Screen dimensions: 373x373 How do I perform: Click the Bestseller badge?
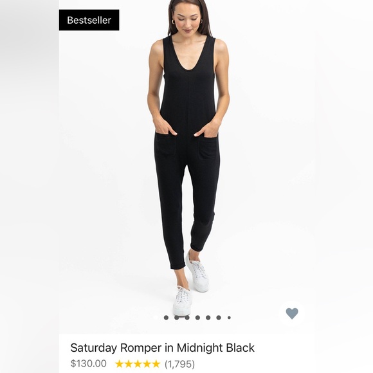(89, 20)
